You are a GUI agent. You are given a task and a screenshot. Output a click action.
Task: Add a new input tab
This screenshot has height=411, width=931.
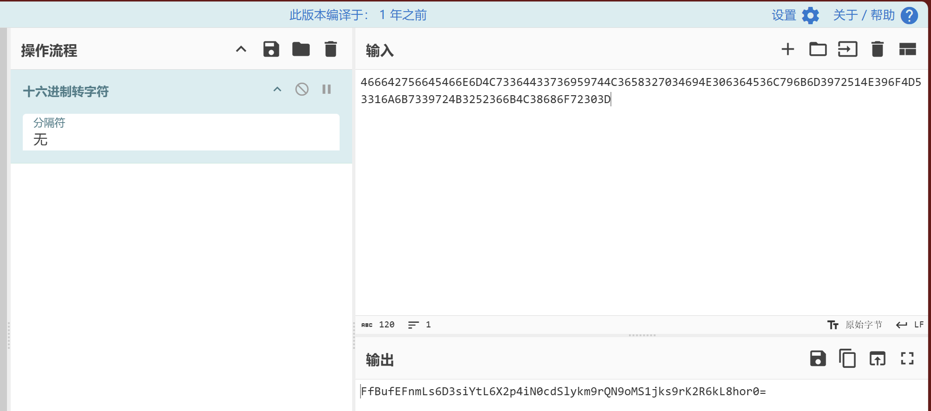point(787,49)
